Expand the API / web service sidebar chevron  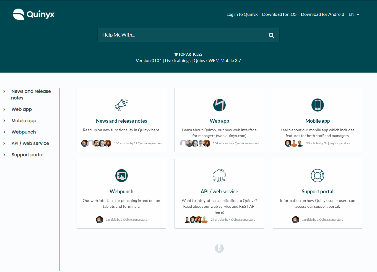click(x=4, y=143)
